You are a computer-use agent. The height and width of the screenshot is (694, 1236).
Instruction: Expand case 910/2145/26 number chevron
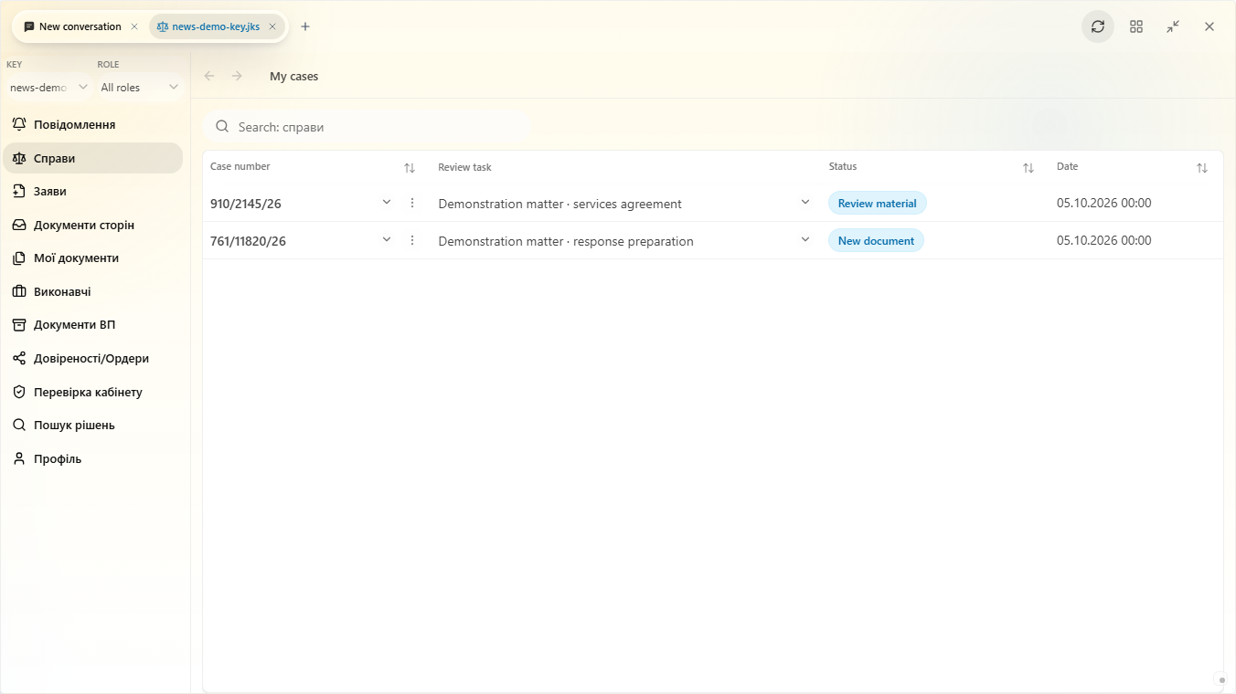(387, 203)
